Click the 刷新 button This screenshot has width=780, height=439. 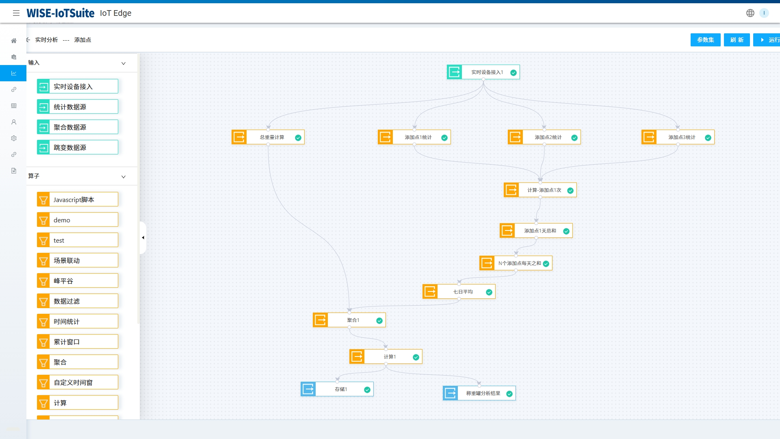coord(737,40)
